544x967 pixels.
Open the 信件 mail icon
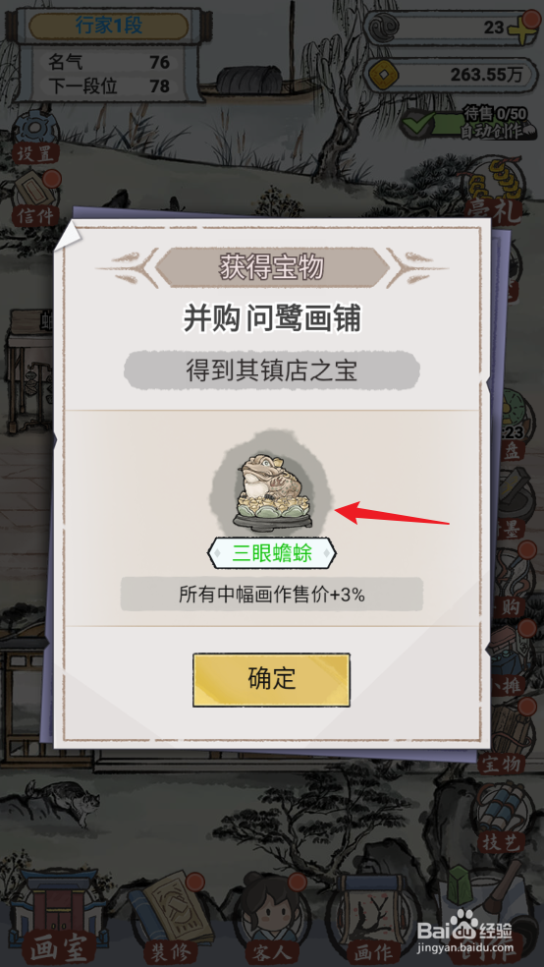click(36, 199)
